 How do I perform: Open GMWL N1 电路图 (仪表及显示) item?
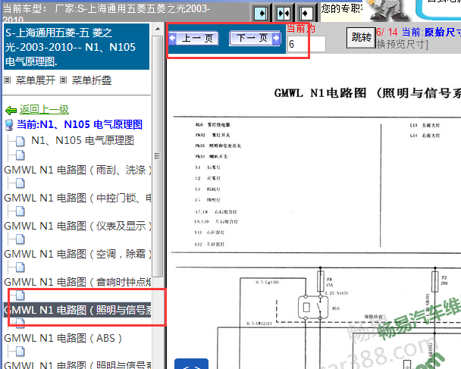(77, 226)
